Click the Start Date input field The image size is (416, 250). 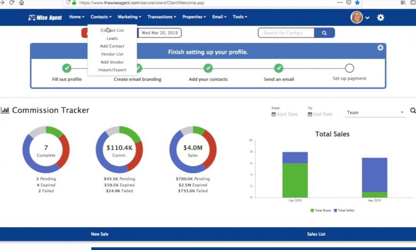tap(287, 114)
